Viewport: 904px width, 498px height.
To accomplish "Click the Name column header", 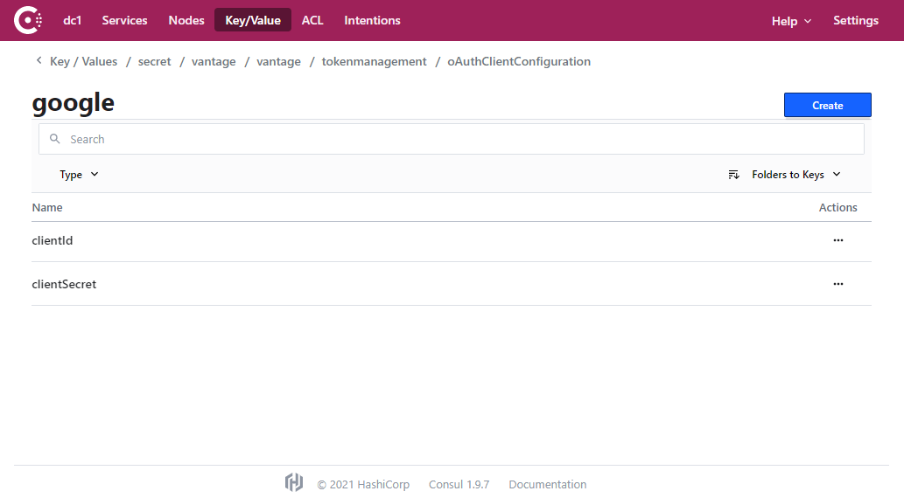I will (x=47, y=207).
